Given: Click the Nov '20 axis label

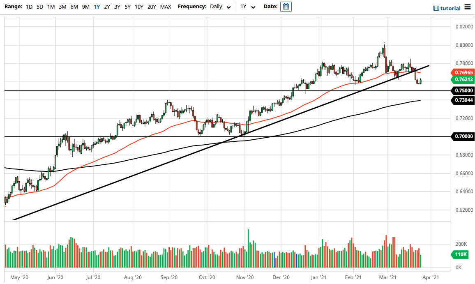Looking at the screenshot, I should click(245, 277).
